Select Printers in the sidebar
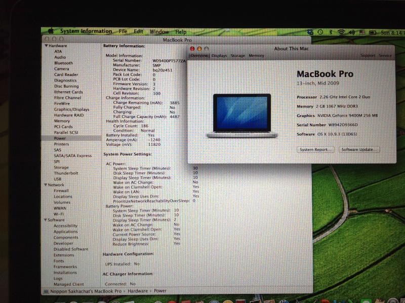 (61, 144)
